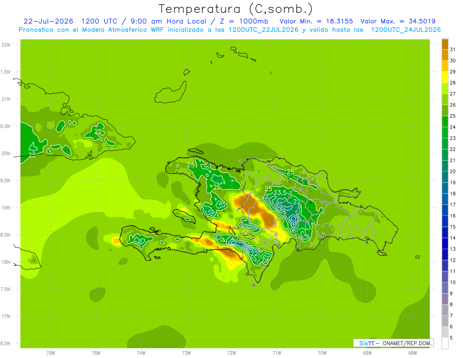Click the white legend swatch below 5
The height and width of the screenshot is (358, 463).
point(445,343)
